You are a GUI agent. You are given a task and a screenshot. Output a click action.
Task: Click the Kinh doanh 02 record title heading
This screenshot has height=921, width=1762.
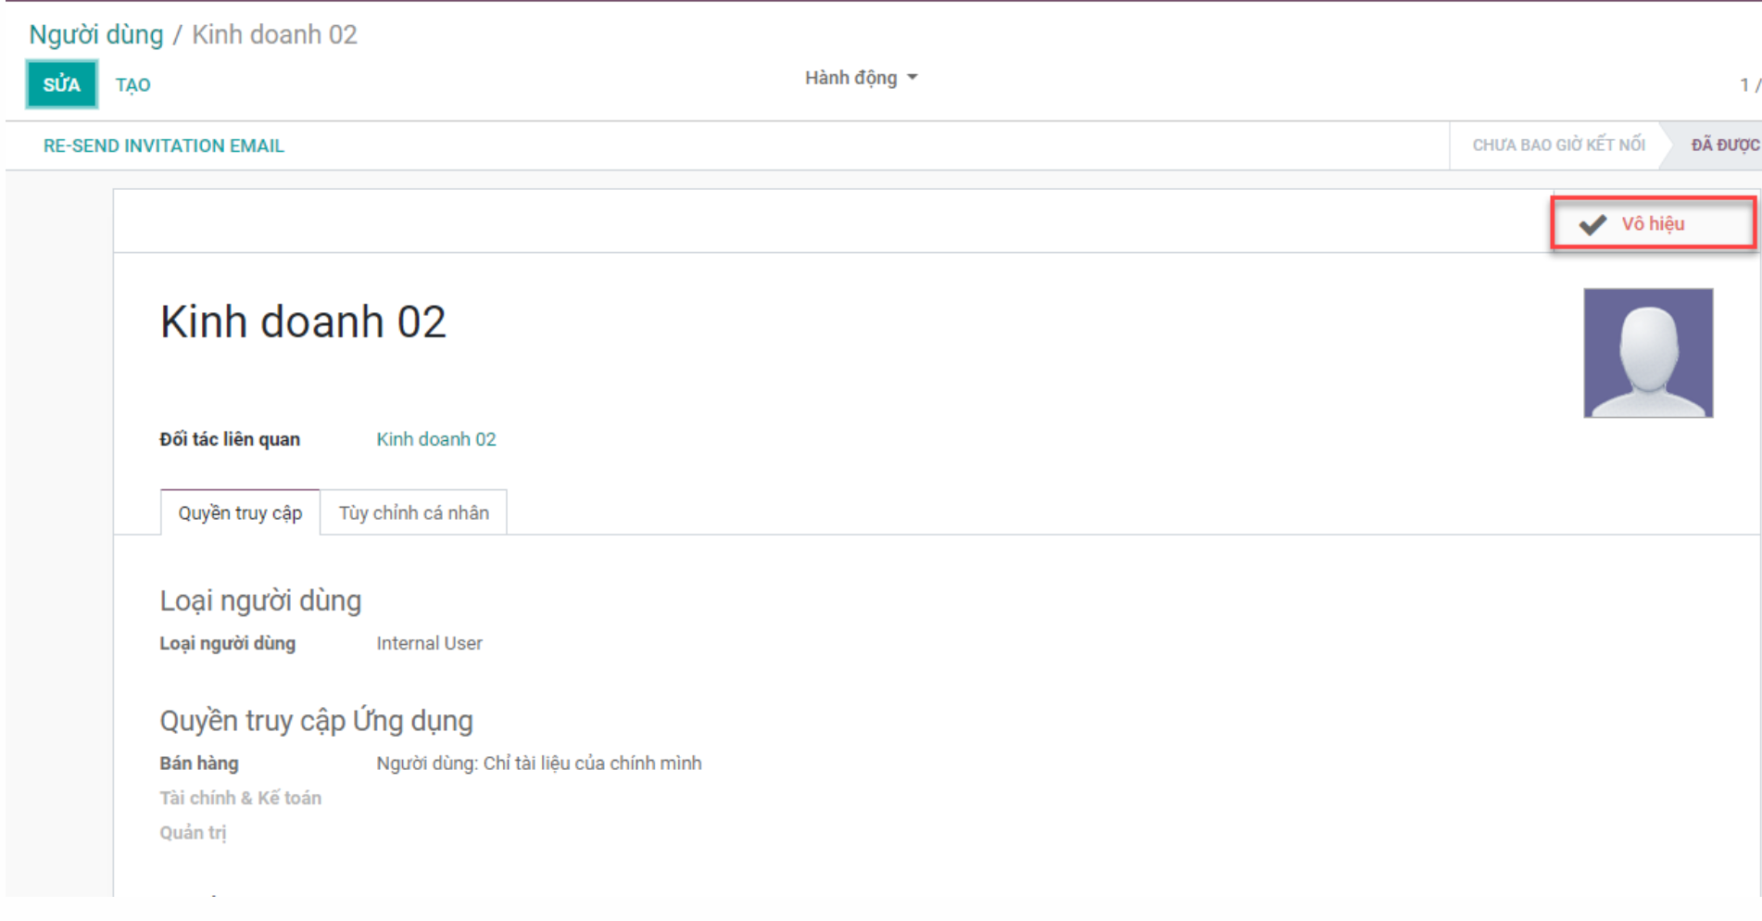(303, 322)
